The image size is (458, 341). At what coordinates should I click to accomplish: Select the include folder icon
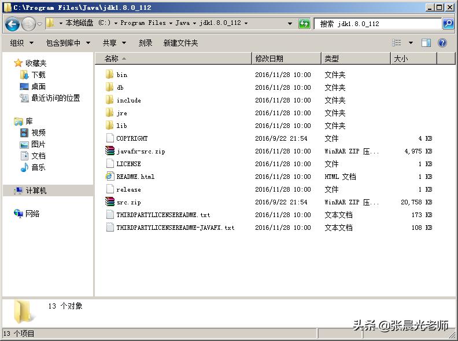click(x=109, y=100)
